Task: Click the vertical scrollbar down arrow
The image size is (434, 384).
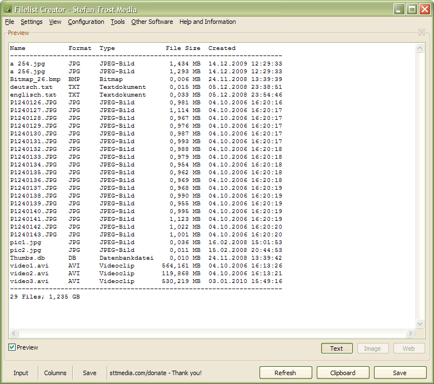Action: (420, 324)
